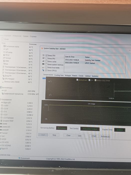Click the GPU Hotspot icon

click(x=3, y=79)
